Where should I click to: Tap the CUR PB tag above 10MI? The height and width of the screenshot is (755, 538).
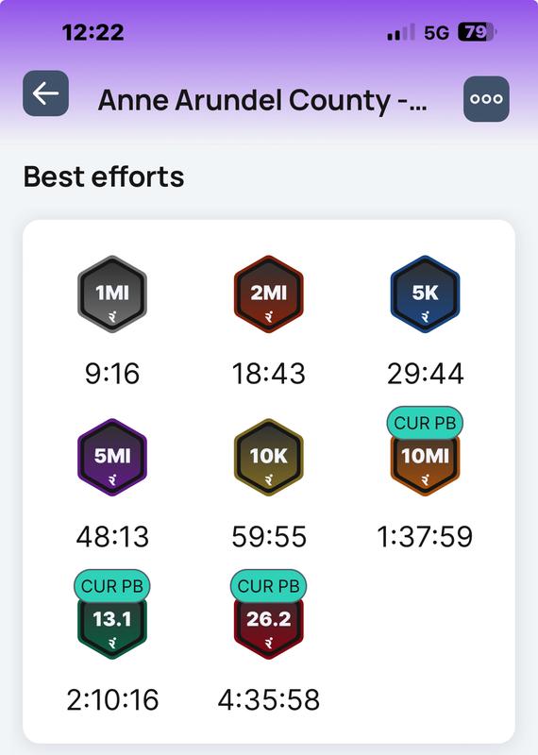425,423
